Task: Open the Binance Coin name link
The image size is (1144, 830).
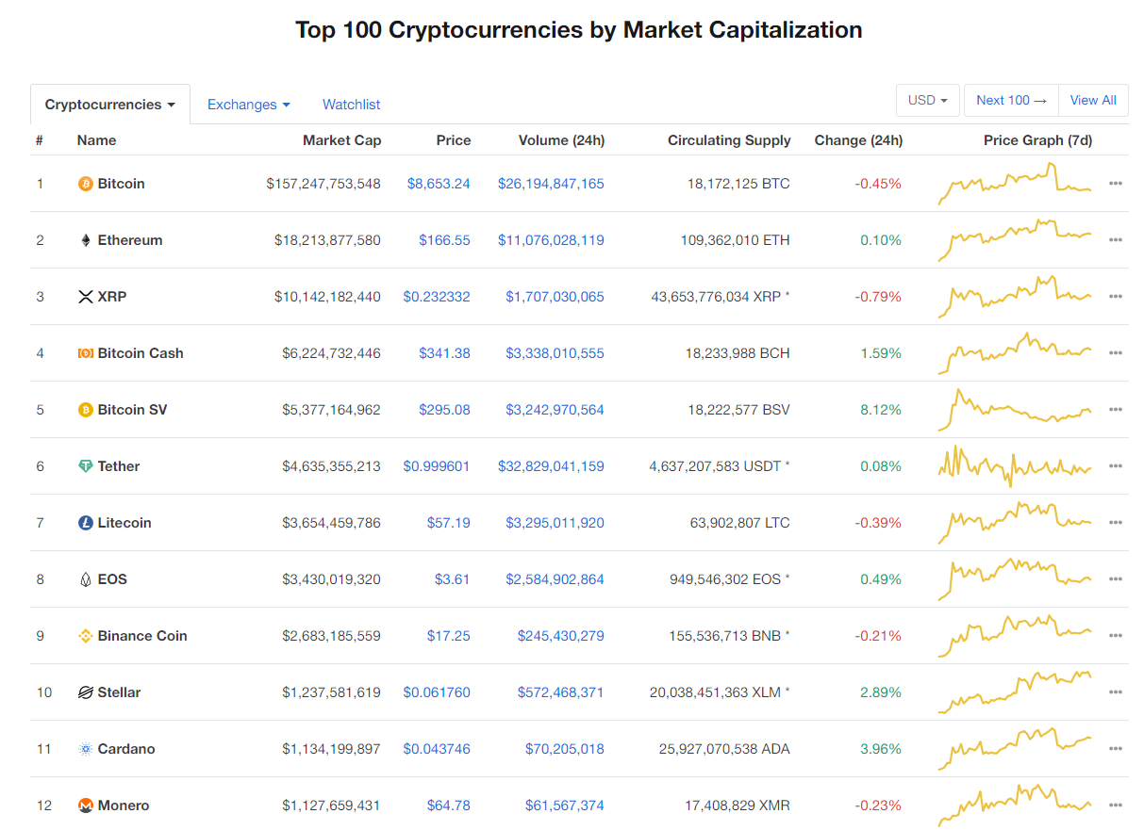Action: click(142, 636)
